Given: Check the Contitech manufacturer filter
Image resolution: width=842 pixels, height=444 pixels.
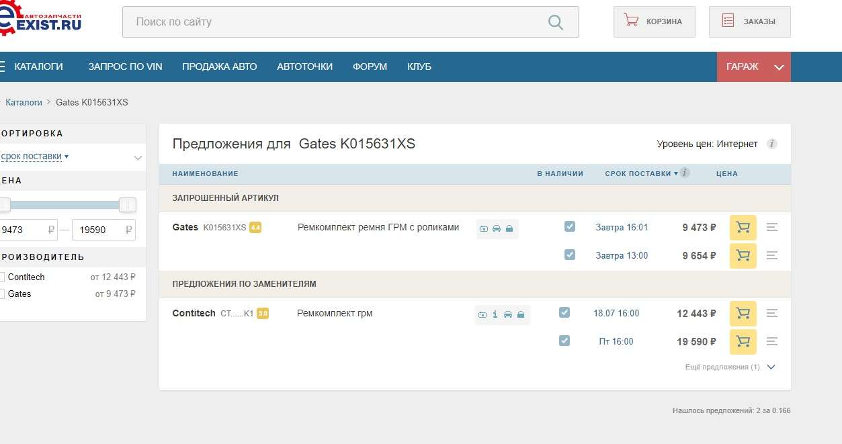Looking at the screenshot, I should click(x=2, y=277).
